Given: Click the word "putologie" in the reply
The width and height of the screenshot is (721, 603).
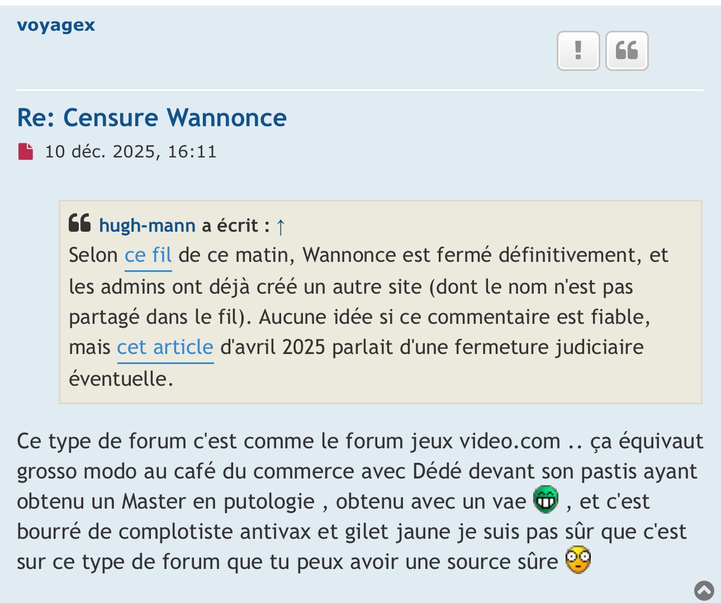Looking at the screenshot, I should 269,501.
